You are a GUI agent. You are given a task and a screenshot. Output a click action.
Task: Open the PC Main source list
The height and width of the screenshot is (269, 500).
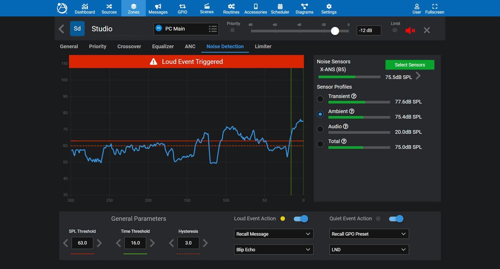pos(212,29)
